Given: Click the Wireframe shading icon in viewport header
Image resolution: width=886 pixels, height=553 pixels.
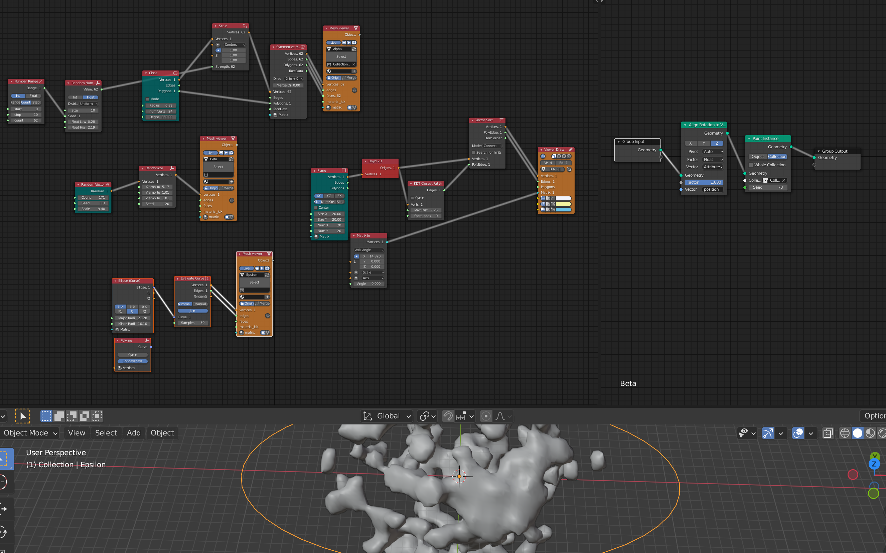Looking at the screenshot, I should [845, 433].
